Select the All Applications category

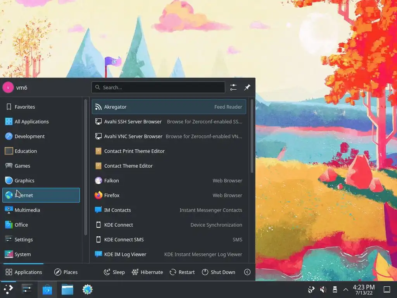pos(41,121)
